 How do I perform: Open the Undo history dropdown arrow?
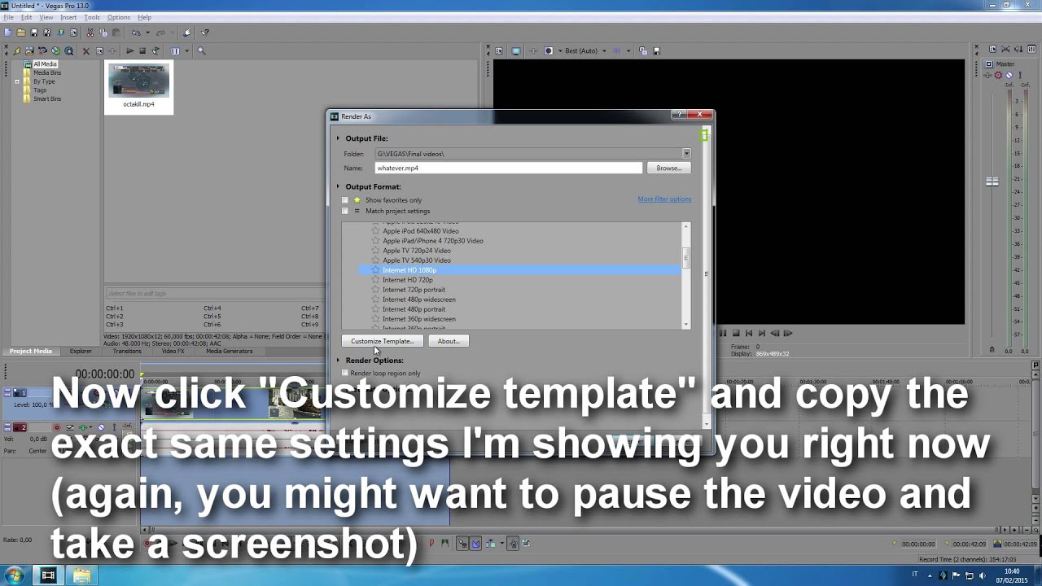point(147,33)
